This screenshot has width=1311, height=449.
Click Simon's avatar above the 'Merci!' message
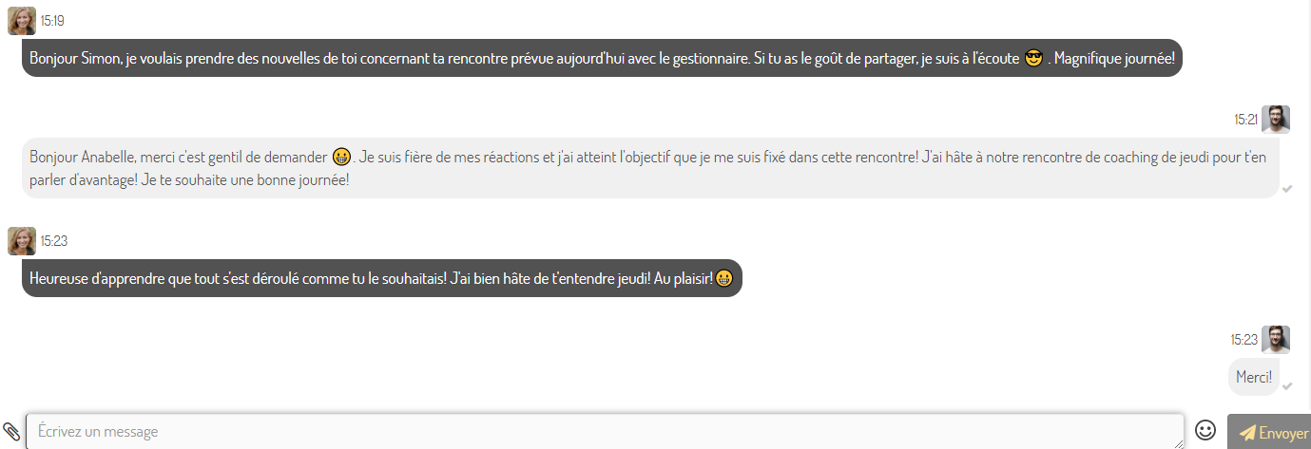coord(1276,340)
